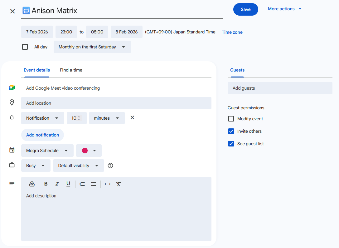Attach a Google Drive file

32,184
